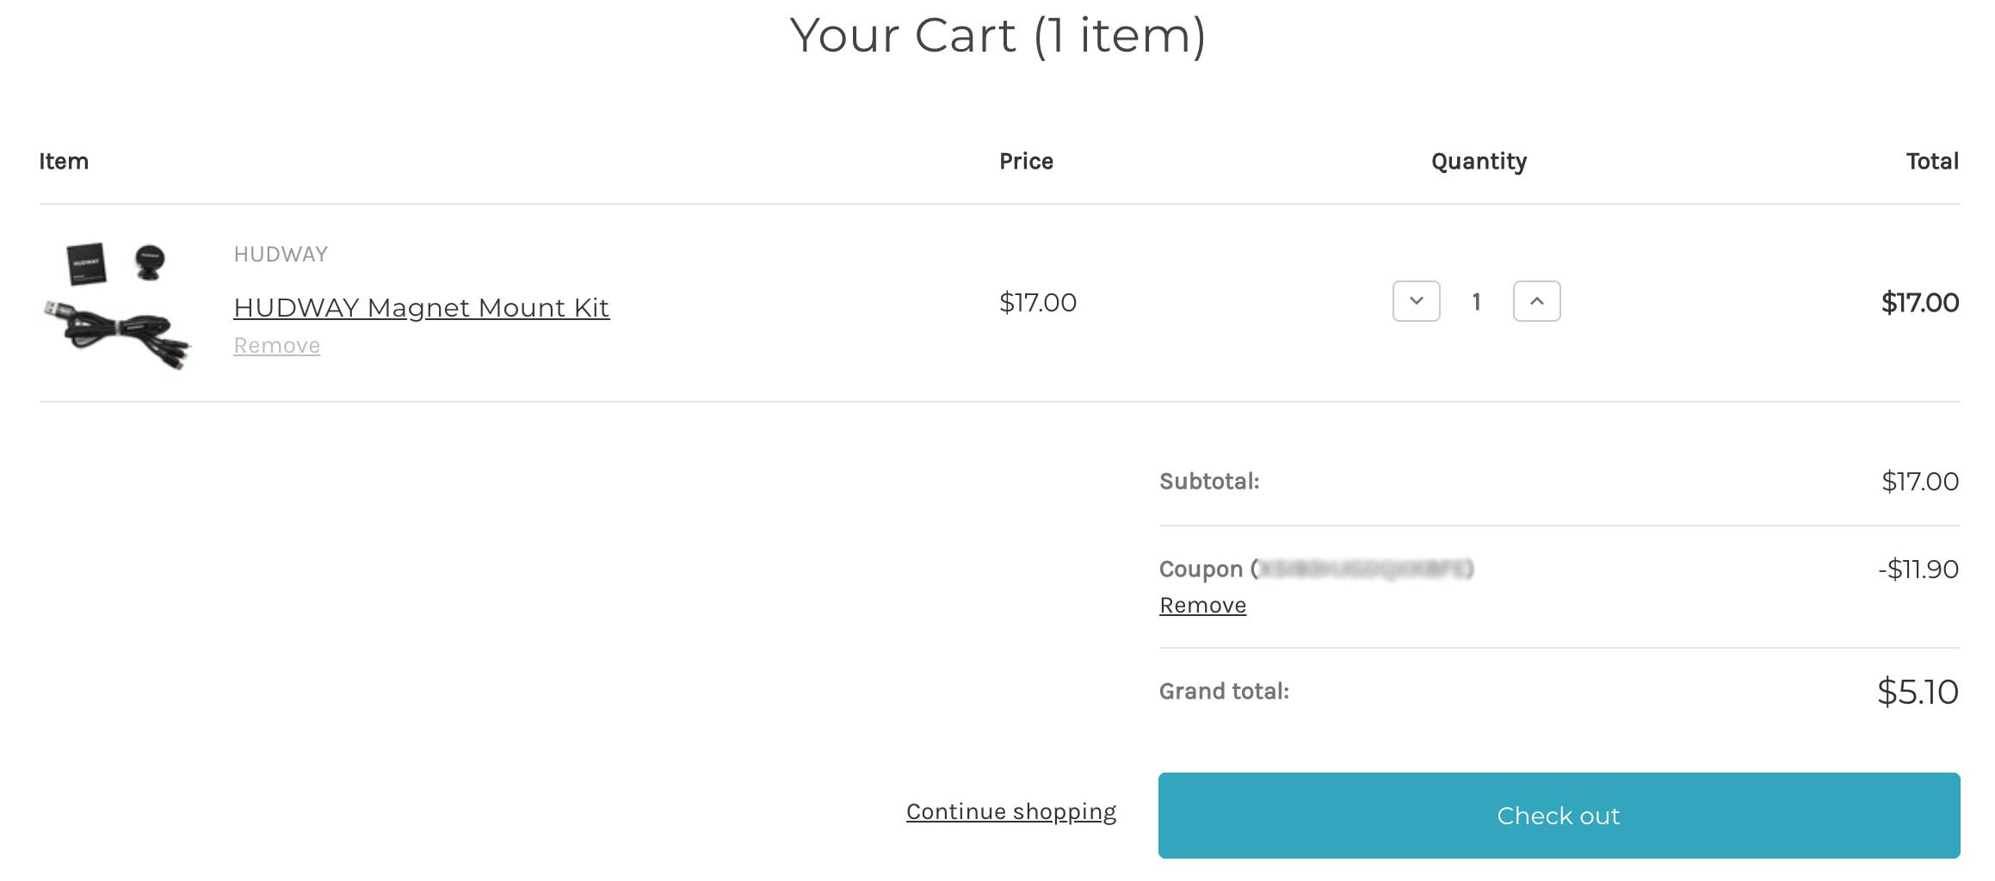The width and height of the screenshot is (1995, 881).
Task: Click the quantity value field
Action: (1476, 302)
